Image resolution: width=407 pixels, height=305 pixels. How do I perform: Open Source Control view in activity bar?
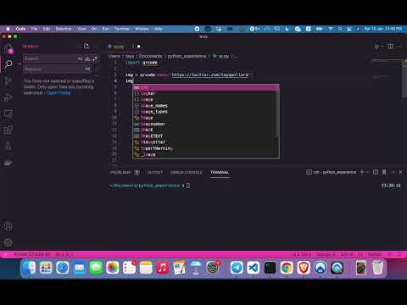point(8,81)
